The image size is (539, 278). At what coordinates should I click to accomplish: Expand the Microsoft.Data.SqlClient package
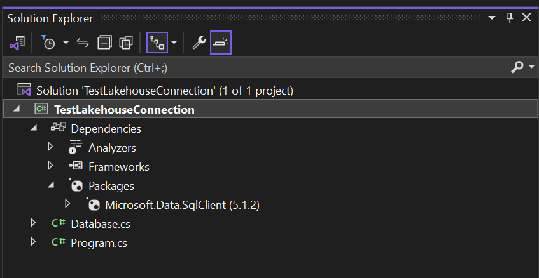(x=68, y=204)
